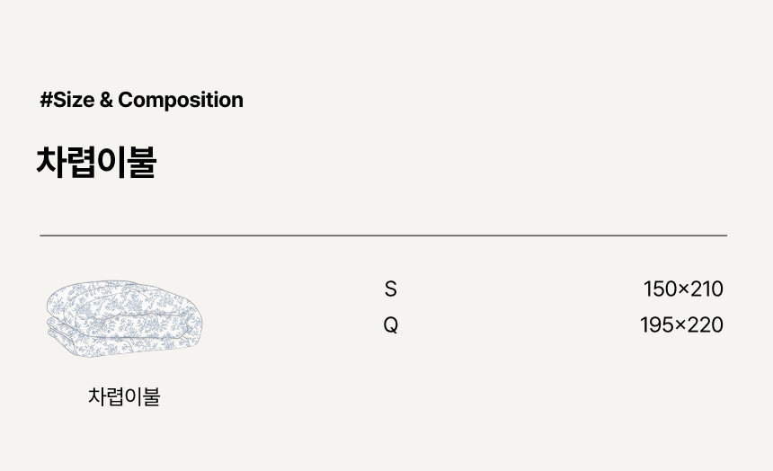Viewport: 773px width, 471px height.
Task: Click the #Size & Composition heading
Action: 141,100
